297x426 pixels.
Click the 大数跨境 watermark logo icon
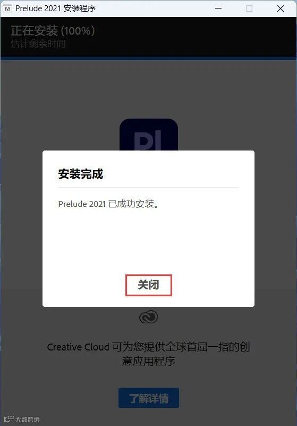point(9,419)
